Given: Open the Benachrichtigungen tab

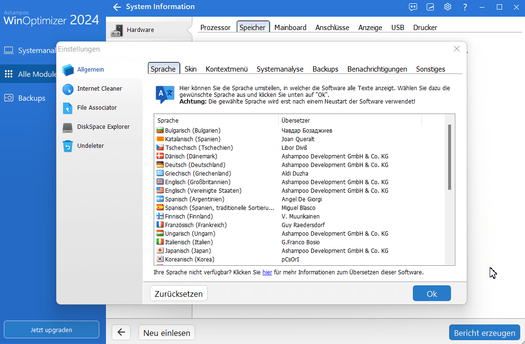Looking at the screenshot, I should 378,69.
